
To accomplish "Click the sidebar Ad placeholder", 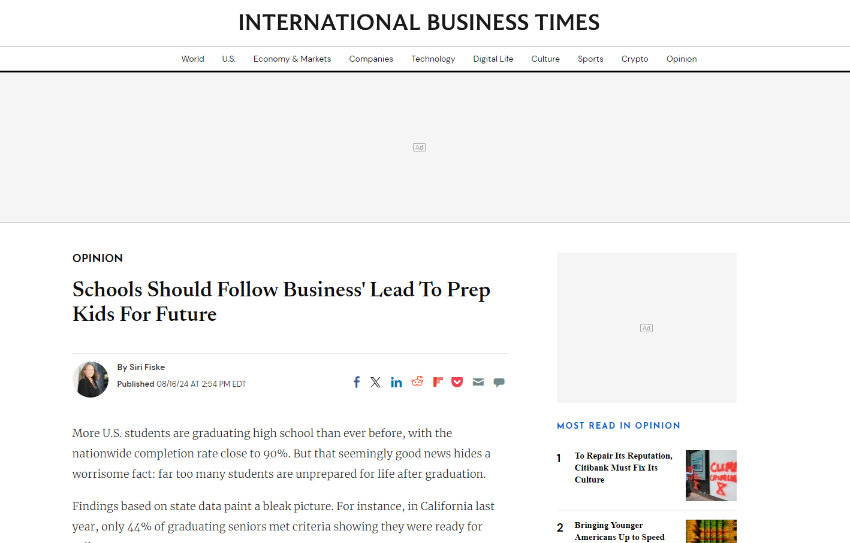I will tap(646, 328).
